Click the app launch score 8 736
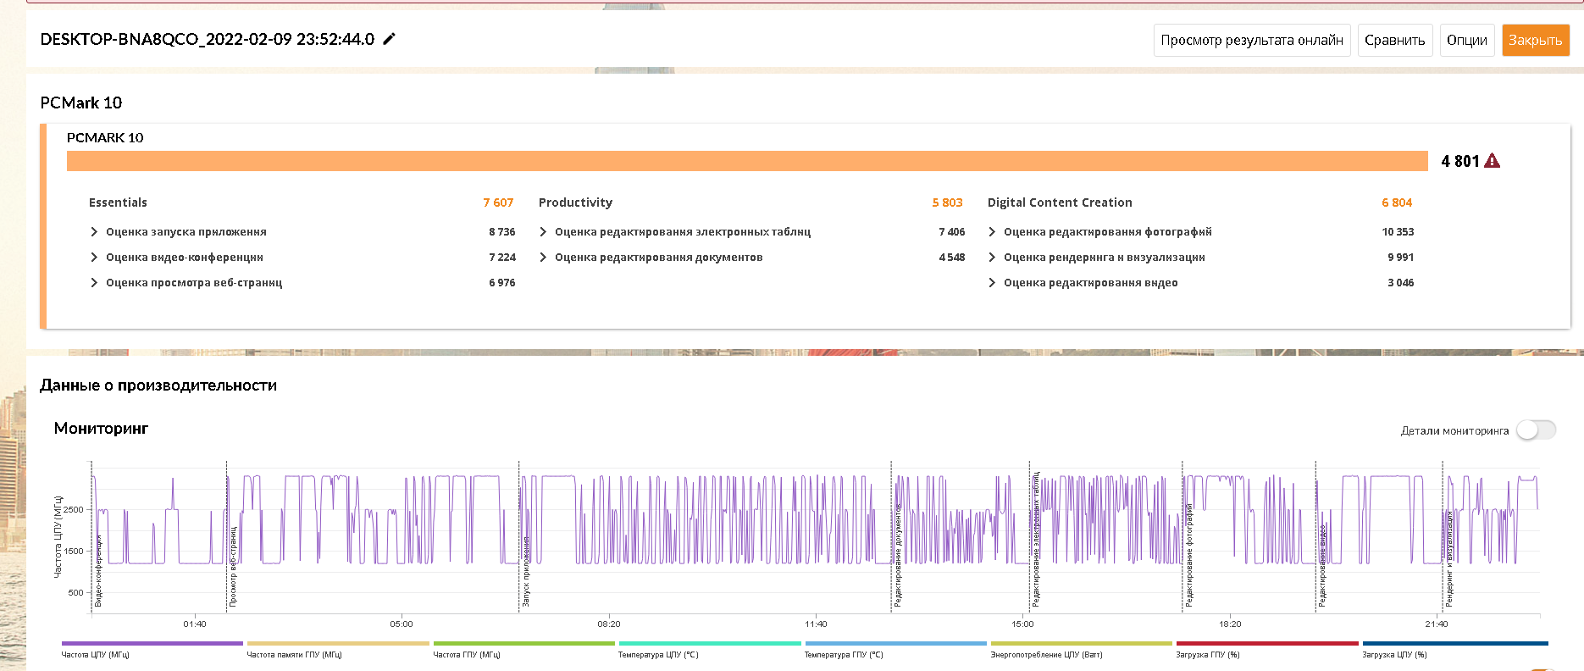1584x671 pixels. tap(502, 231)
